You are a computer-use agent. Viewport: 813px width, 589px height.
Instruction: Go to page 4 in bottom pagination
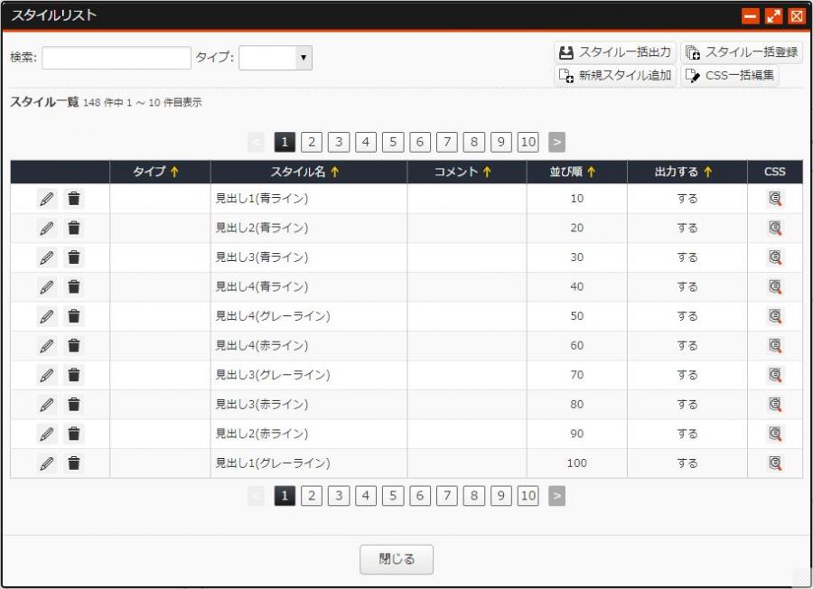(366, 496)
